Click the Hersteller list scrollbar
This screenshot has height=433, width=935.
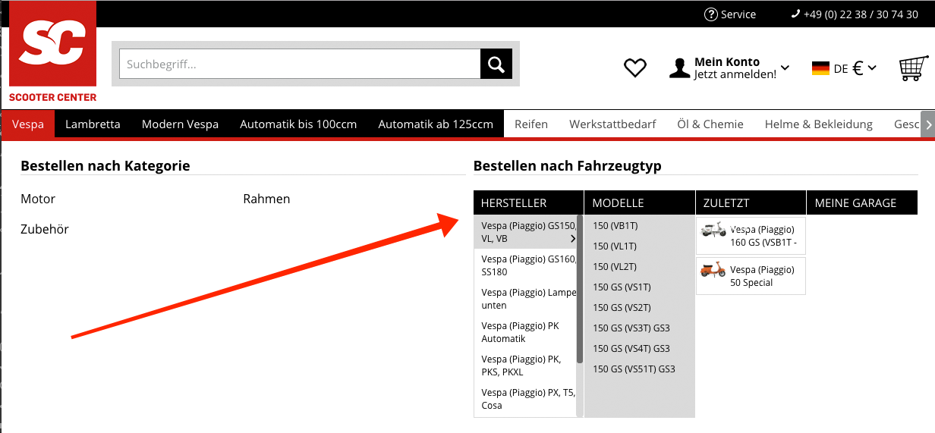tap(580, 288)
